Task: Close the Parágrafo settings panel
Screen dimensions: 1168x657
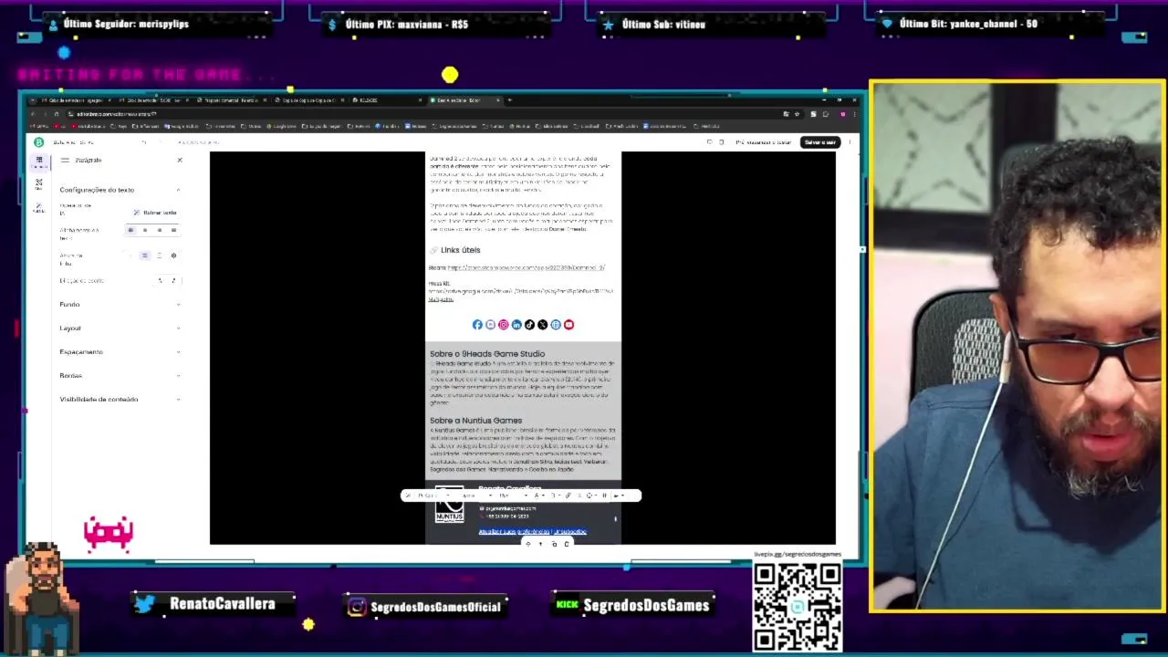Action: pos(180,161)
